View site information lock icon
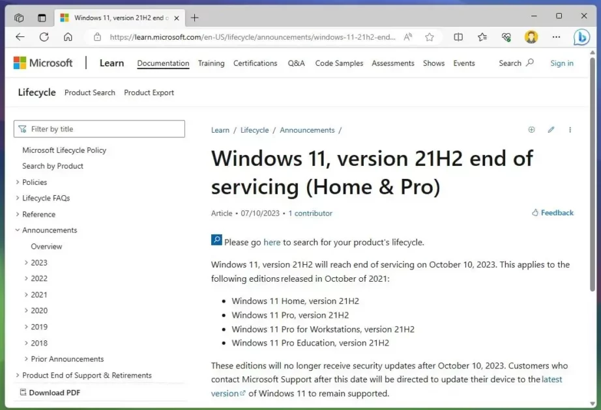The height and width of the screenshot is (410, 601). click(97, 37)
